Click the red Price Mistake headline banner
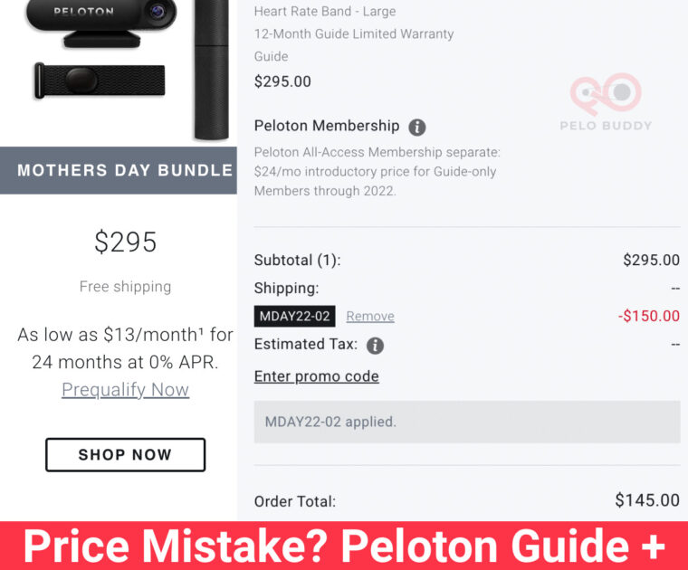 pos(344,546)
